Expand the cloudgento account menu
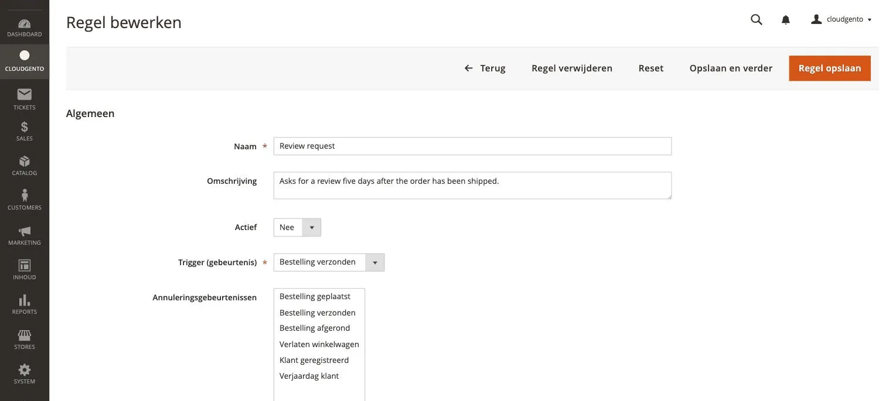 pyautogui.click(x=842, y=19)
